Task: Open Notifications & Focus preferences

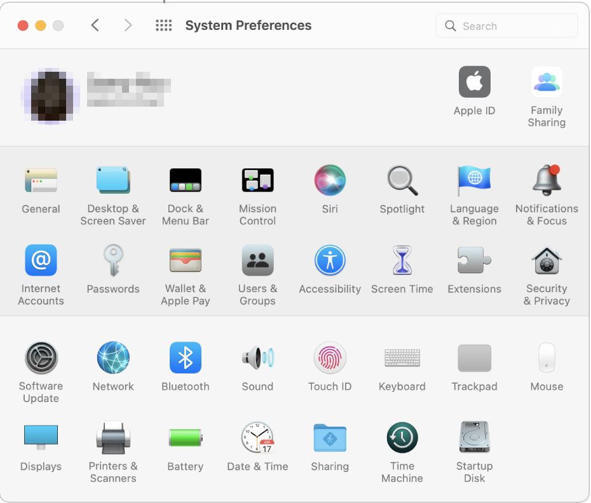Action: pos(547,180)
